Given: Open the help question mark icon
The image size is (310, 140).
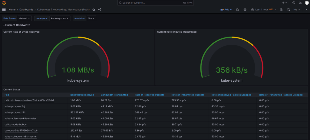Looking at the screenshot, I should tap(293, 3).
